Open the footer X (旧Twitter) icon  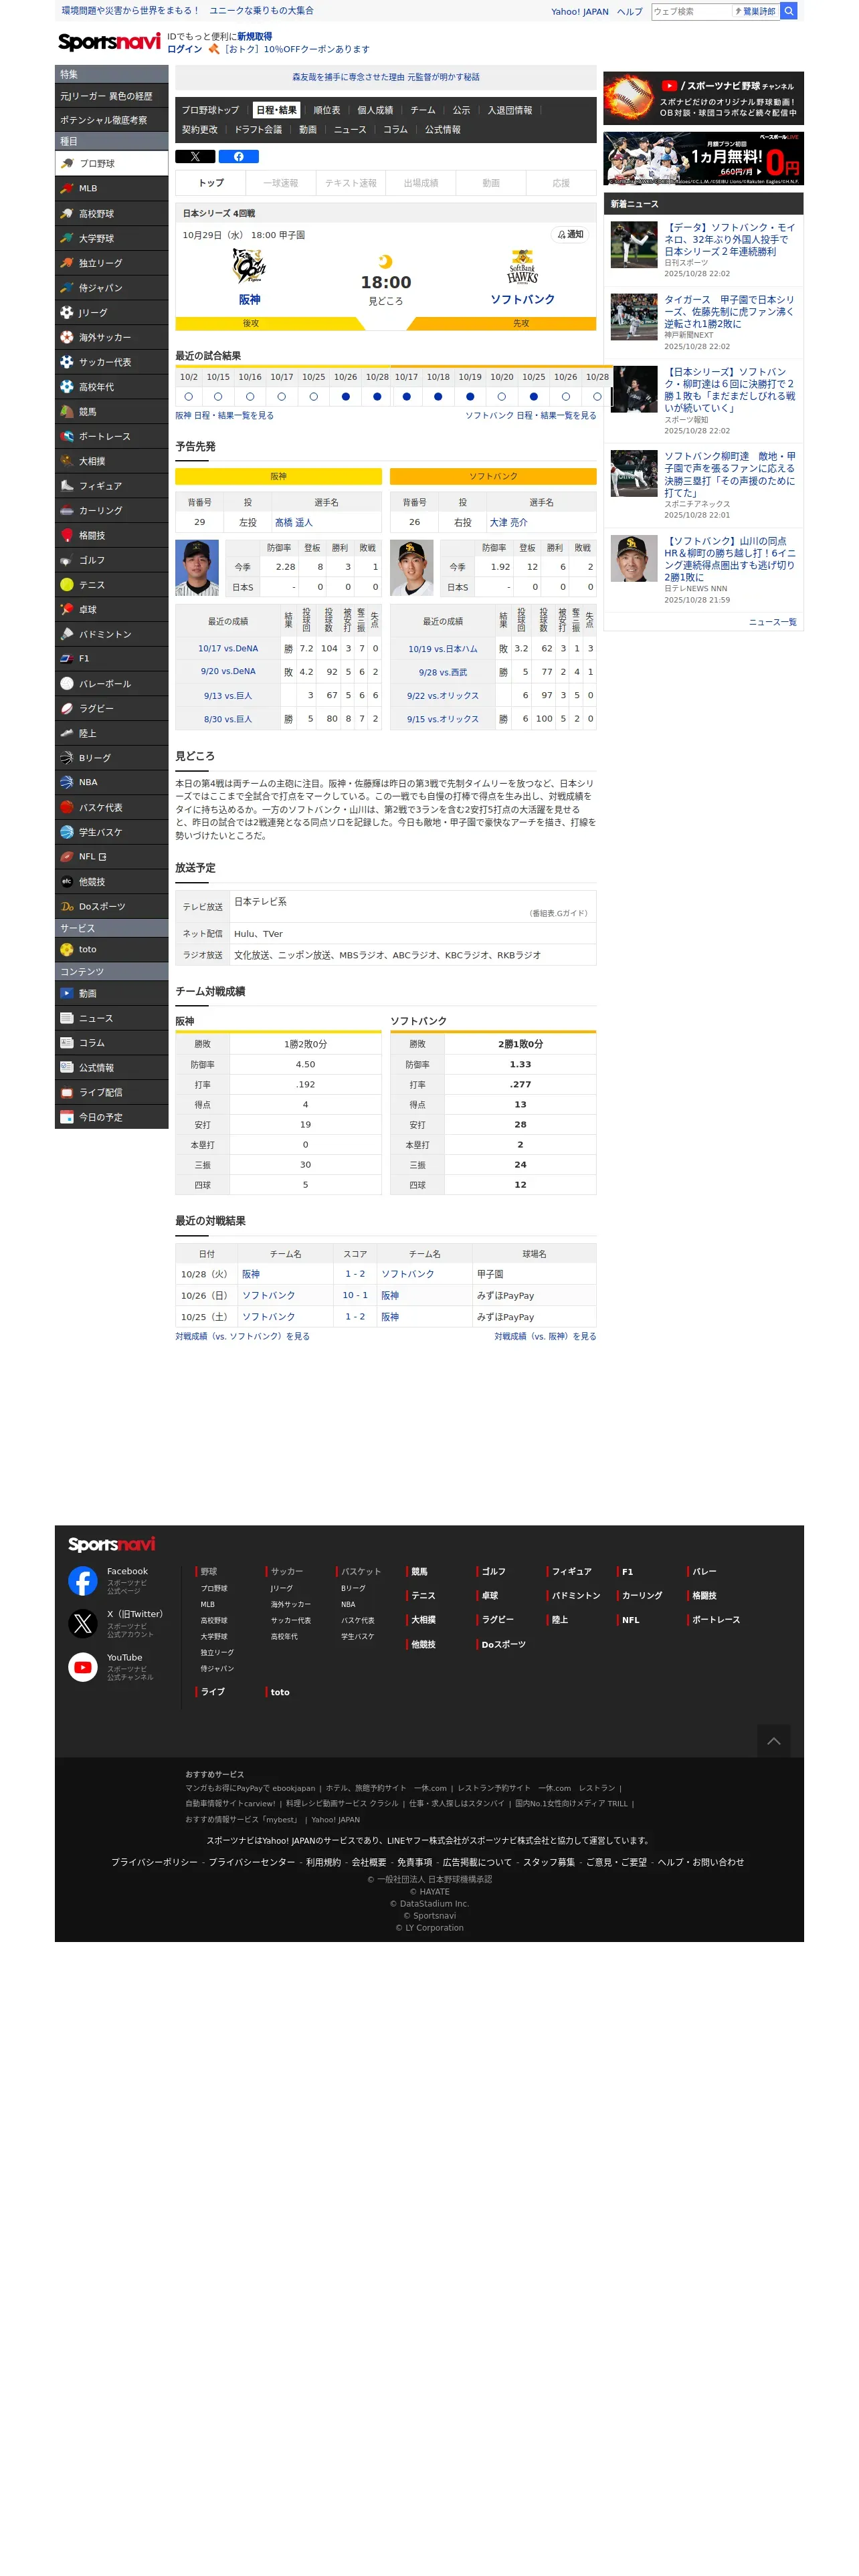coord(82,1623)
